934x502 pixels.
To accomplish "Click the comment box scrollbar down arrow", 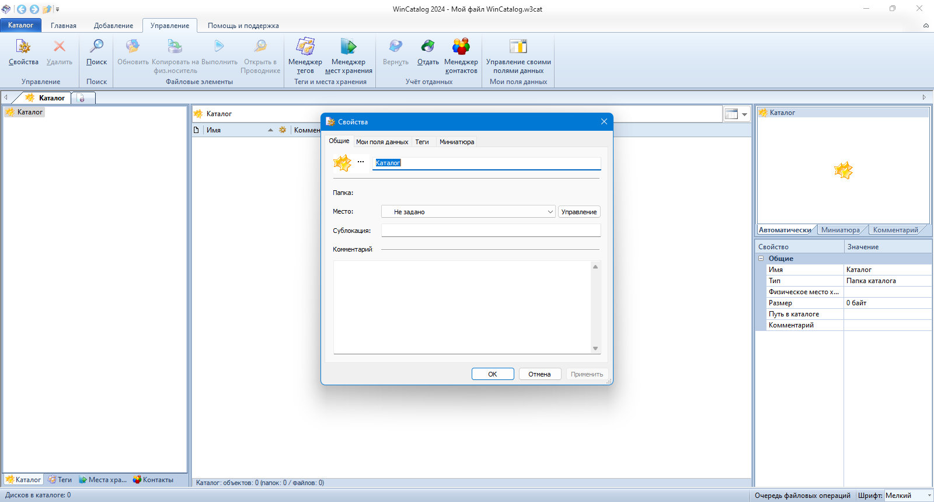I will (x=595, y=348).
